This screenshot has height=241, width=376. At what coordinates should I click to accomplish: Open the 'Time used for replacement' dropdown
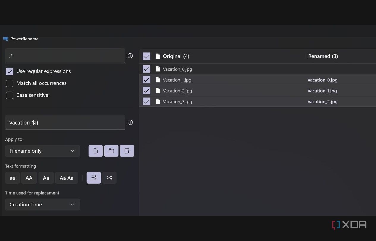coord(42,205)
